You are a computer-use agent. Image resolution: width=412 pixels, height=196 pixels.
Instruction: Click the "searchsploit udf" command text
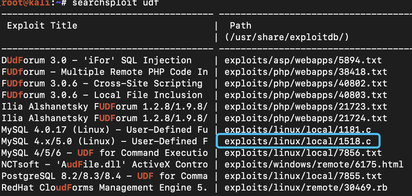click(115, 3)
